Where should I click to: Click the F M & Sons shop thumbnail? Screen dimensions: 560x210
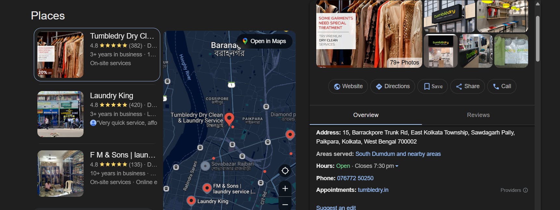point(60,173)
